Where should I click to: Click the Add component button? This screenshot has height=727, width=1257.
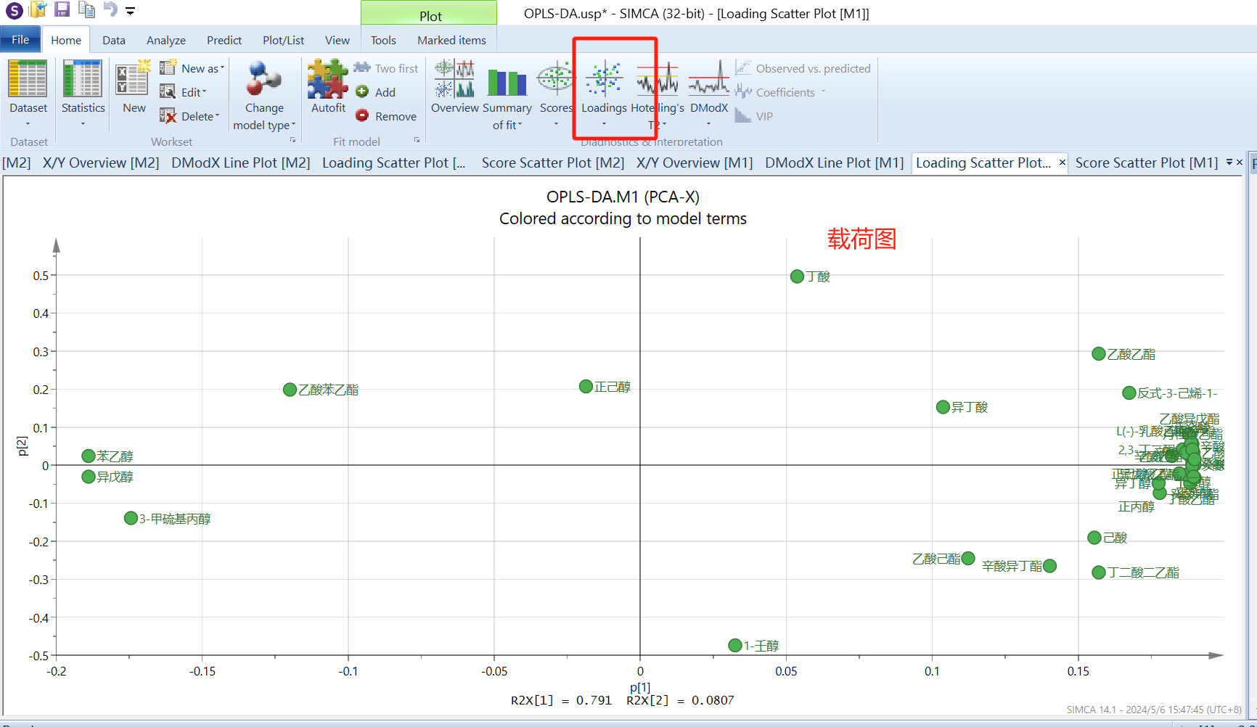pos(376,92)
